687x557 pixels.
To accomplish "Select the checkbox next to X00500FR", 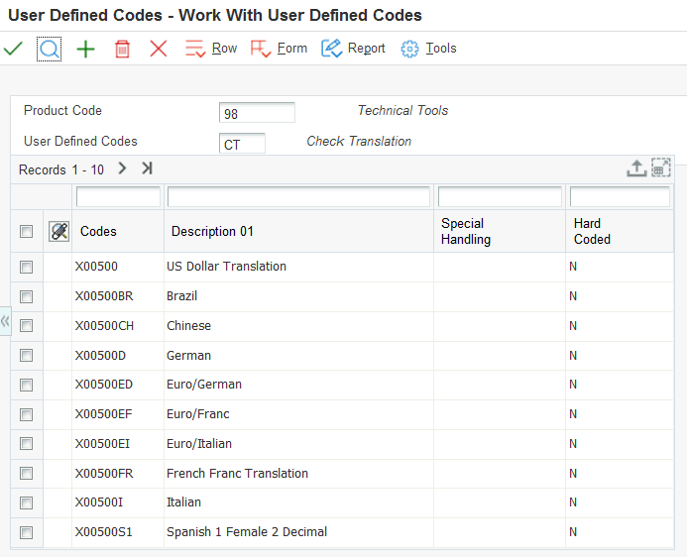I will [27, 474].
